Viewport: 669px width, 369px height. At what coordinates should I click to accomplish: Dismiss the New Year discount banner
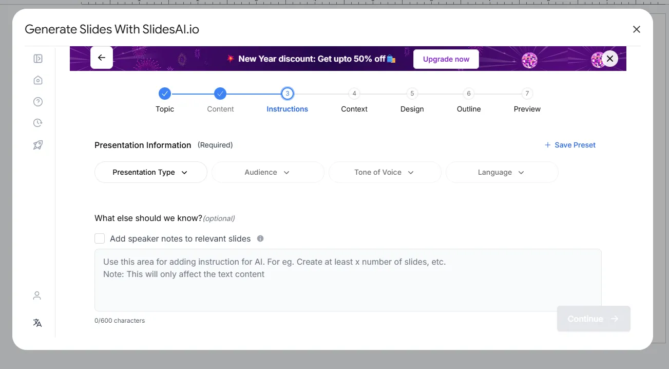[x=609, y=59]
